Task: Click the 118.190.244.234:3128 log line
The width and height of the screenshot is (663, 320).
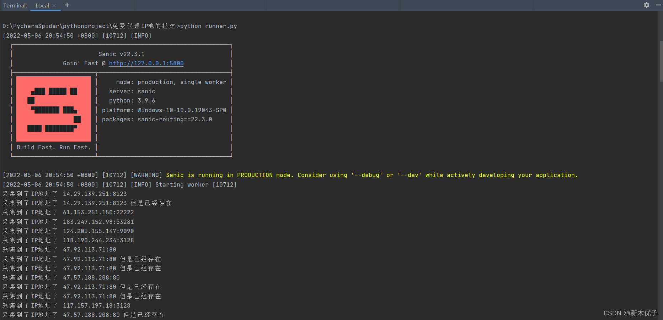Action: click(x=68, y=240)
